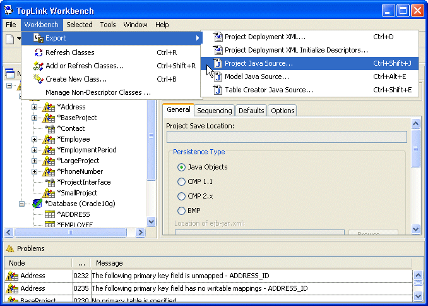
Task: Click the Problems panel warning icon
Action: 10,248
